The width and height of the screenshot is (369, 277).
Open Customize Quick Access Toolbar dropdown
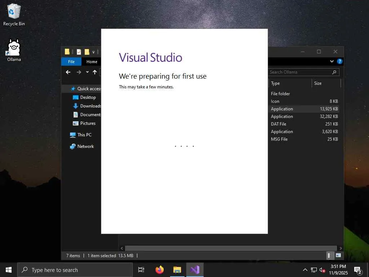point(93,52)
